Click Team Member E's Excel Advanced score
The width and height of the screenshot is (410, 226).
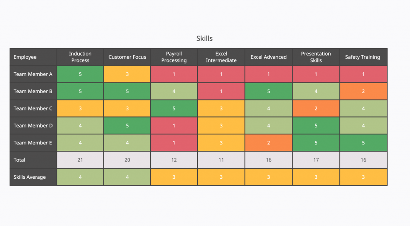pyautogui.click(x=268, y=143)
